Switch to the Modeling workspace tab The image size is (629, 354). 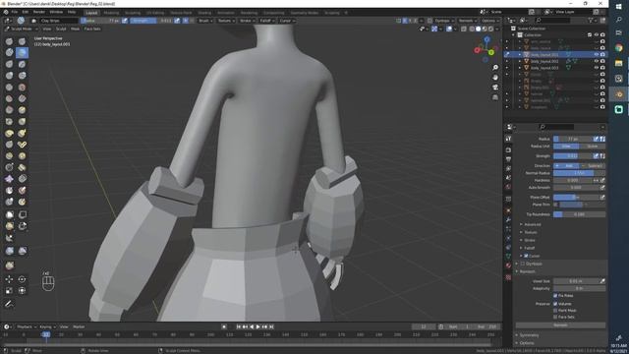[x=111, y=13]
